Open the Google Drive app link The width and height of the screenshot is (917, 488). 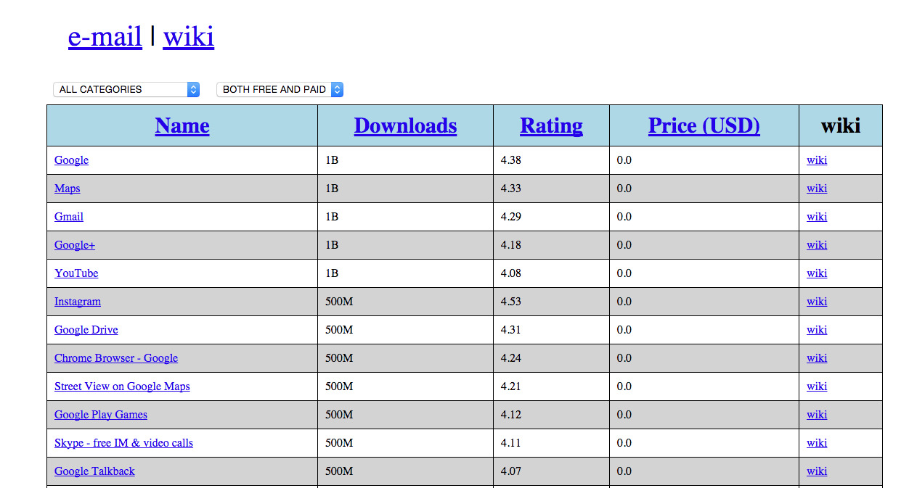[86, 330]
